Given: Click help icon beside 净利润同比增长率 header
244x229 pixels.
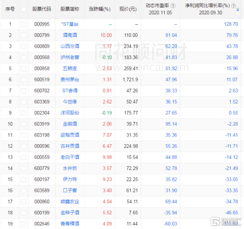Looking at the screenshot, I should [x=233, y=6].
